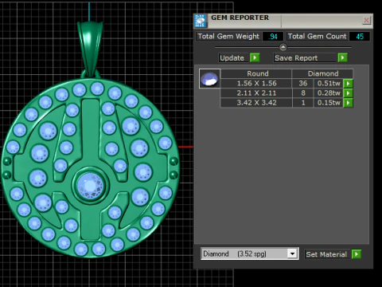Select the round gem thumbnail

pyautogui.click(x=209, y=79)
